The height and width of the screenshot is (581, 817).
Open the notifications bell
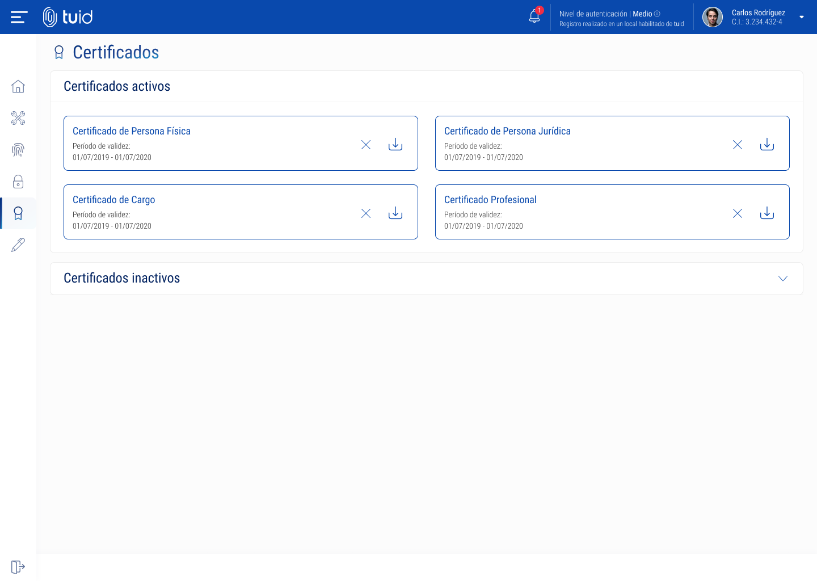coord(534,16)
